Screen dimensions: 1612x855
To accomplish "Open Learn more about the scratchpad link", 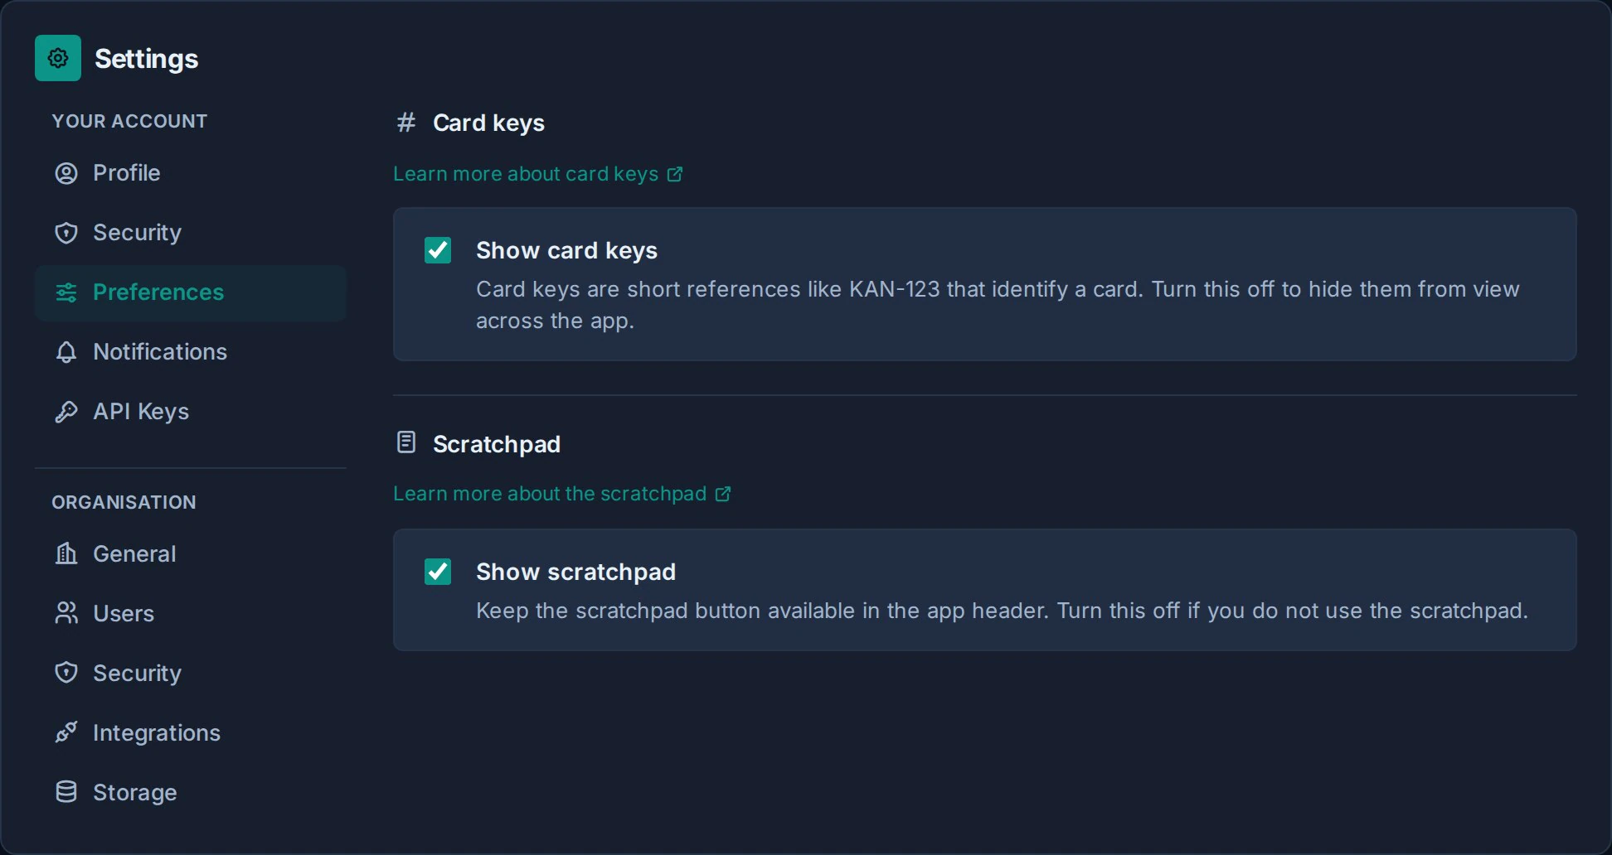I will (x=561, y=494).
